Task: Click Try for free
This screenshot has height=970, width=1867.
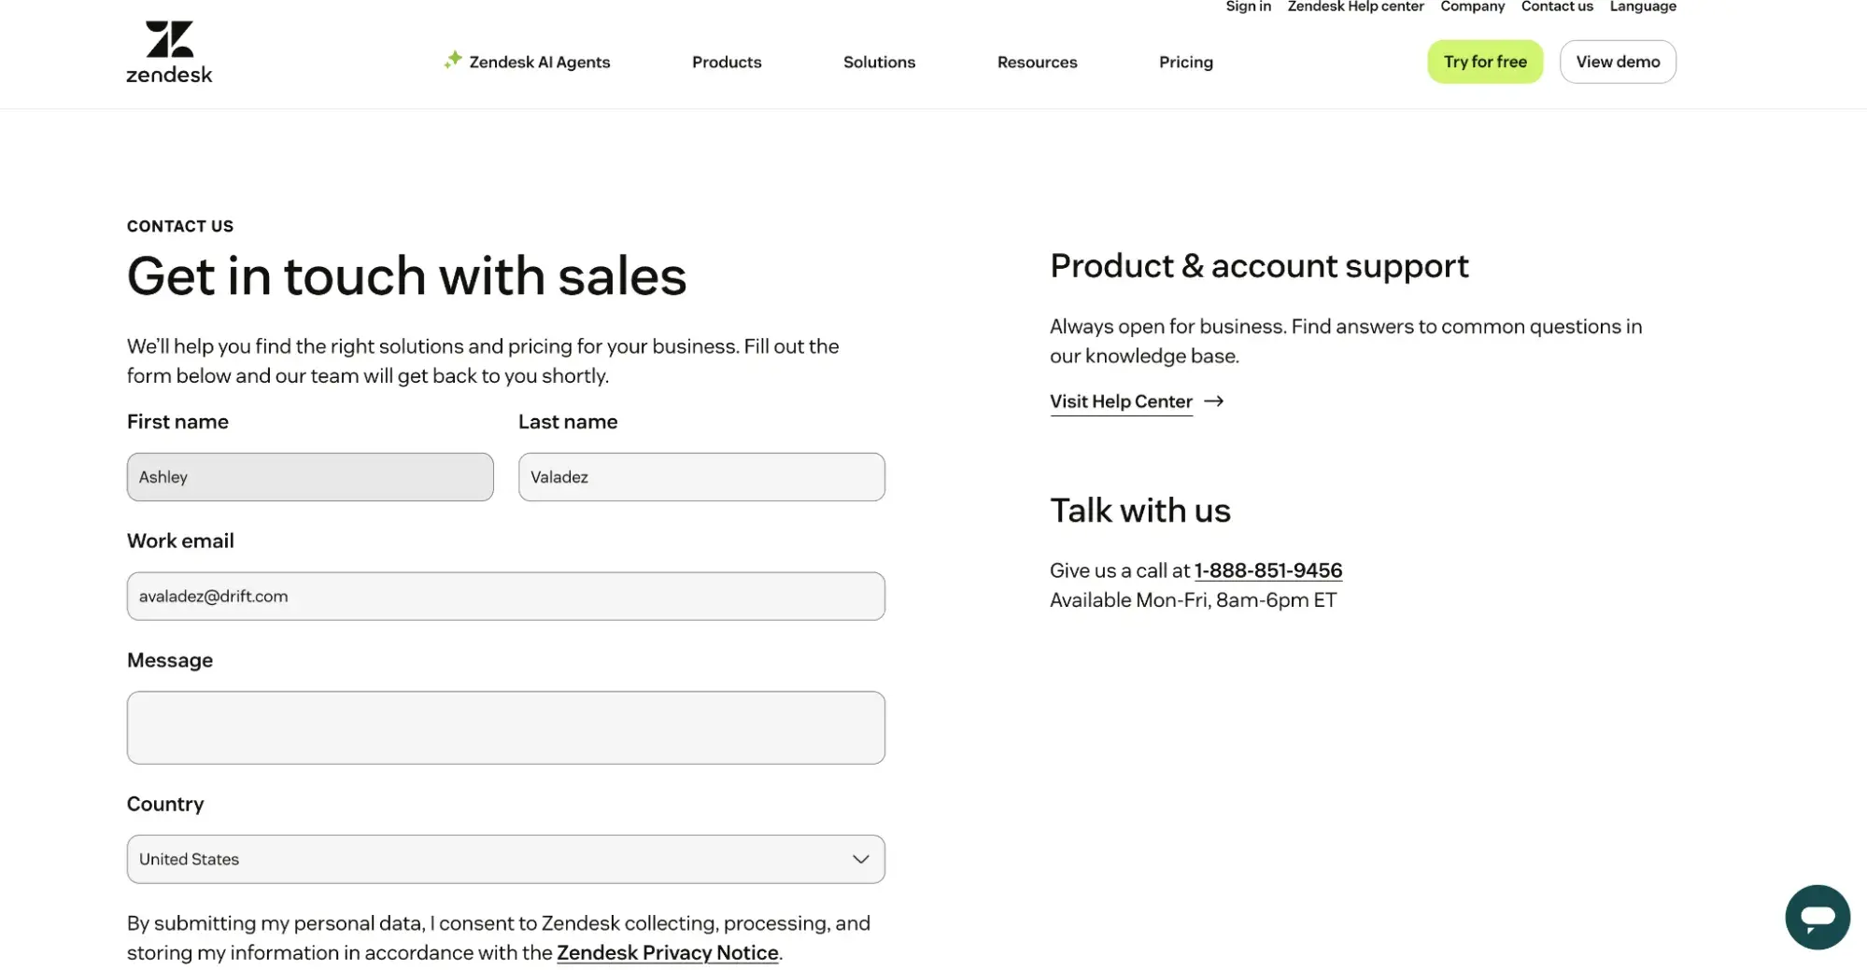Action: point(1484,61)
